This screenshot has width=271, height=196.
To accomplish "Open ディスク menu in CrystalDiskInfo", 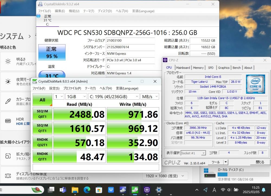I will pos(105,11).
